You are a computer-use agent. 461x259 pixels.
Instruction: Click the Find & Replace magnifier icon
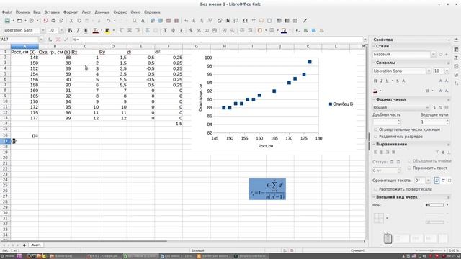pos(135,21)
